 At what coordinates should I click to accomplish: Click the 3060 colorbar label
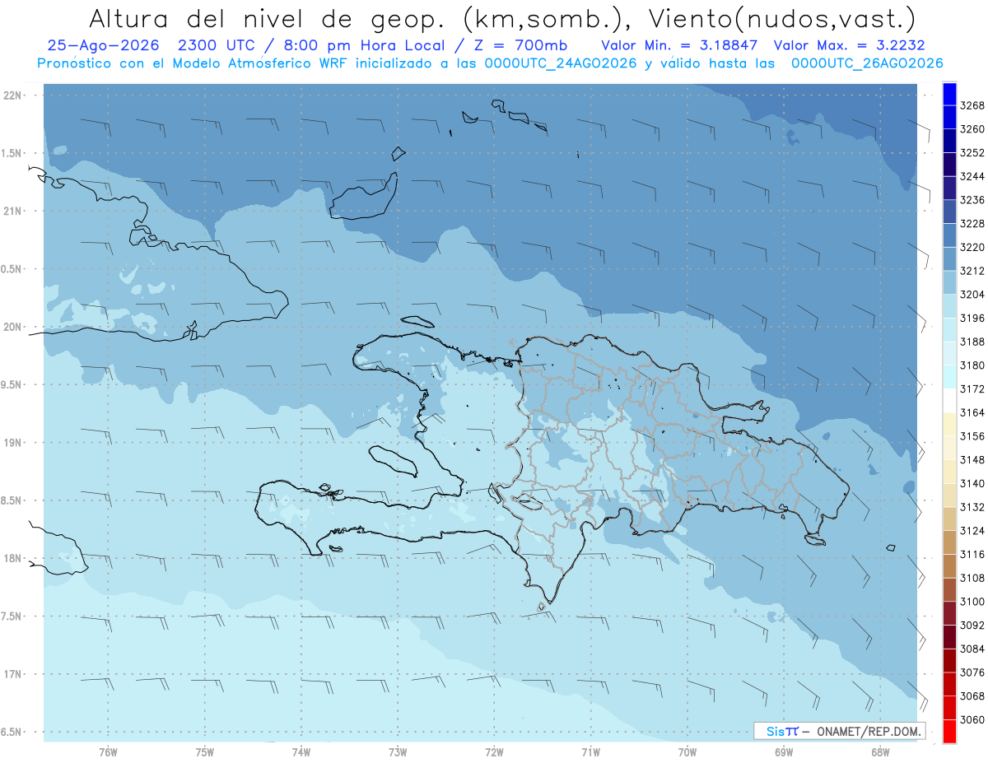[972, 719]
